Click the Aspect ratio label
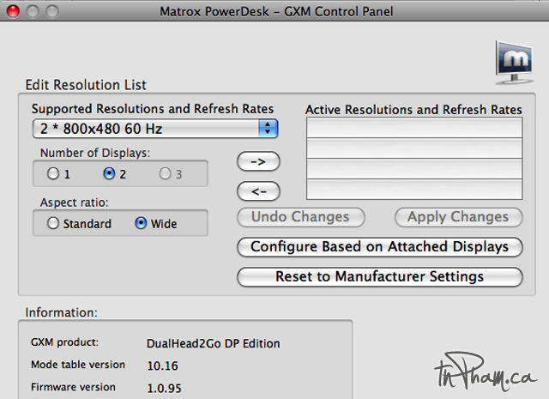The height and width of the screenshot is (399, 549). [x=75, y=203]
